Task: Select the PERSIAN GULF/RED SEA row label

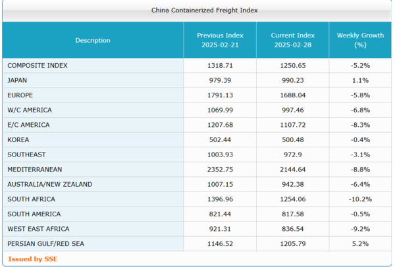Action: click(45, 243)
